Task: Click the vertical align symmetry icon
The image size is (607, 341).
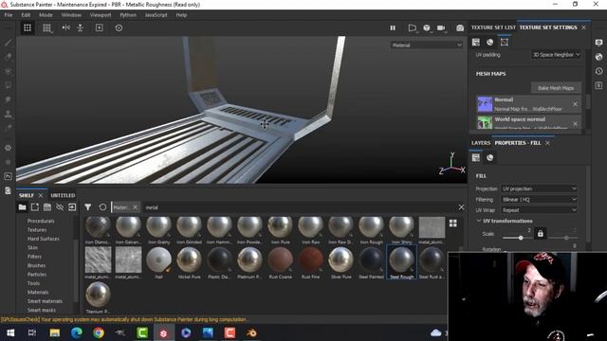Action: tap(80, 27)
